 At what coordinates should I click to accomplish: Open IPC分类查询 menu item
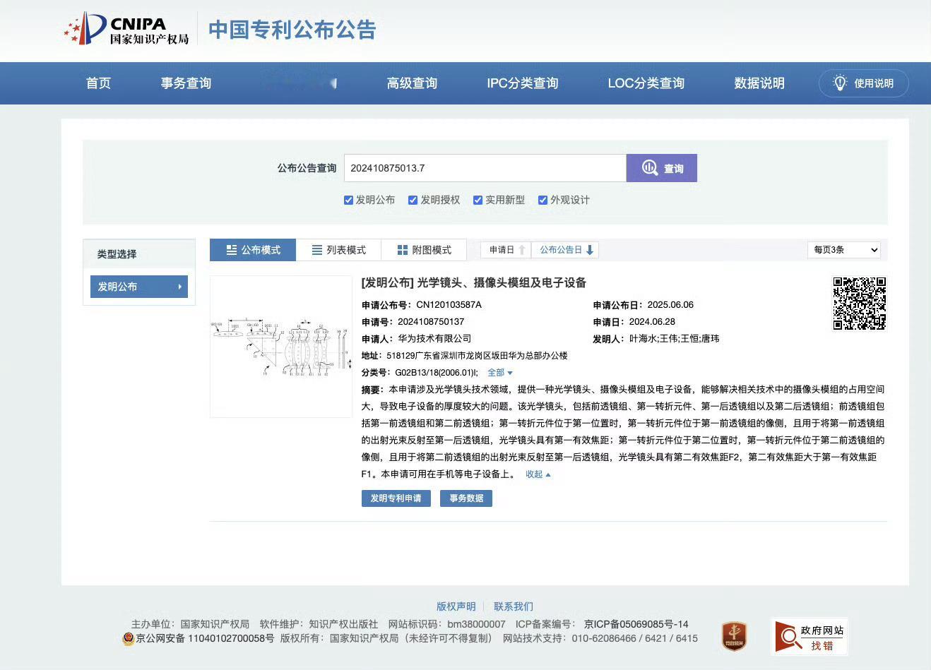coord(523,83)
